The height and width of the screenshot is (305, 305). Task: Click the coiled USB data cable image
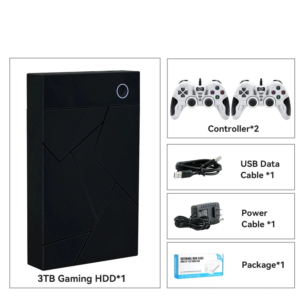click(199, 167)
